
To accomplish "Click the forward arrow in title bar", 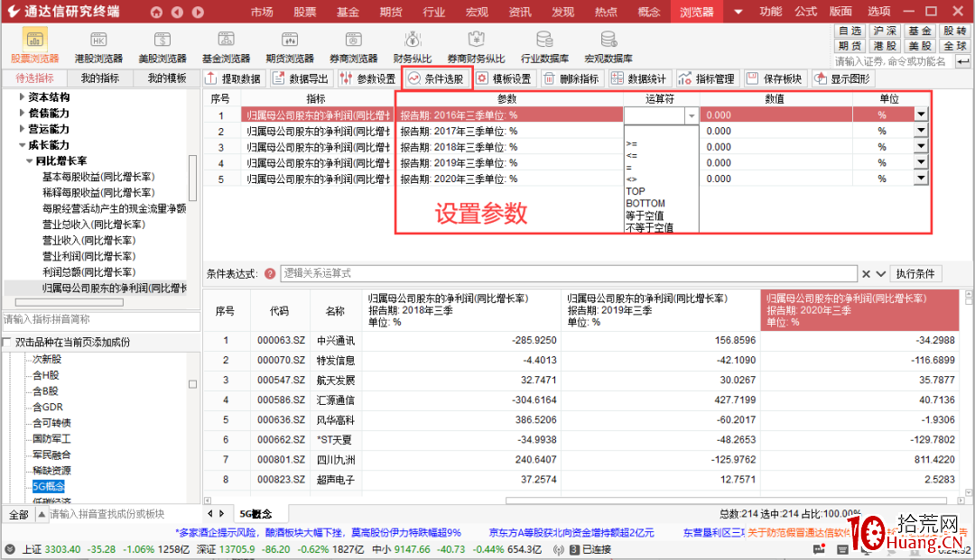I will pyautogui.click(x=198, y=12).
